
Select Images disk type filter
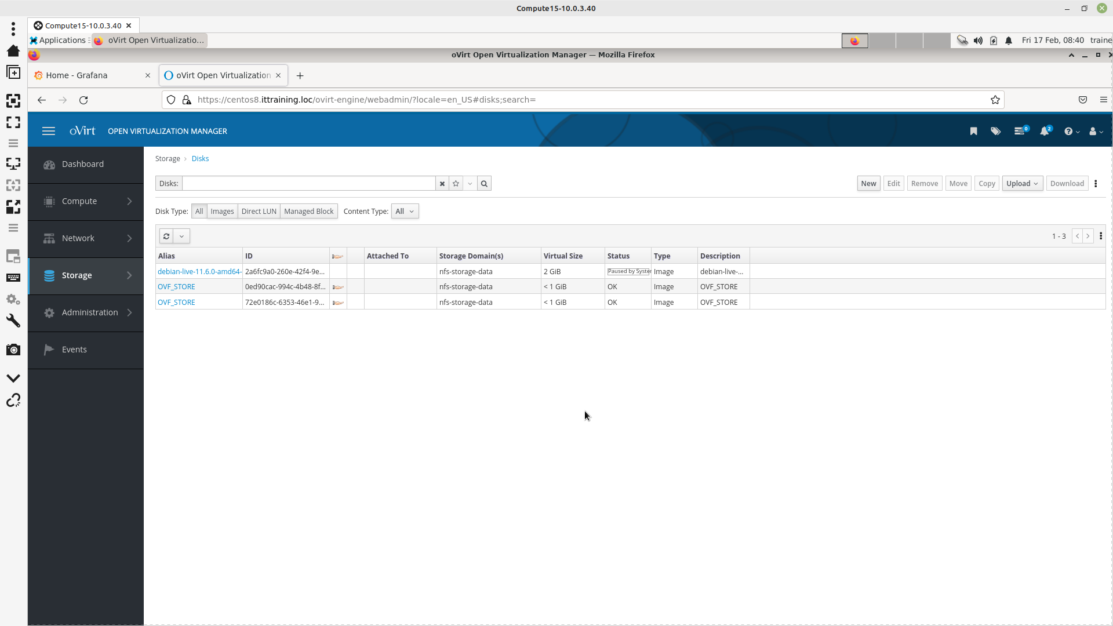(222, 212)
